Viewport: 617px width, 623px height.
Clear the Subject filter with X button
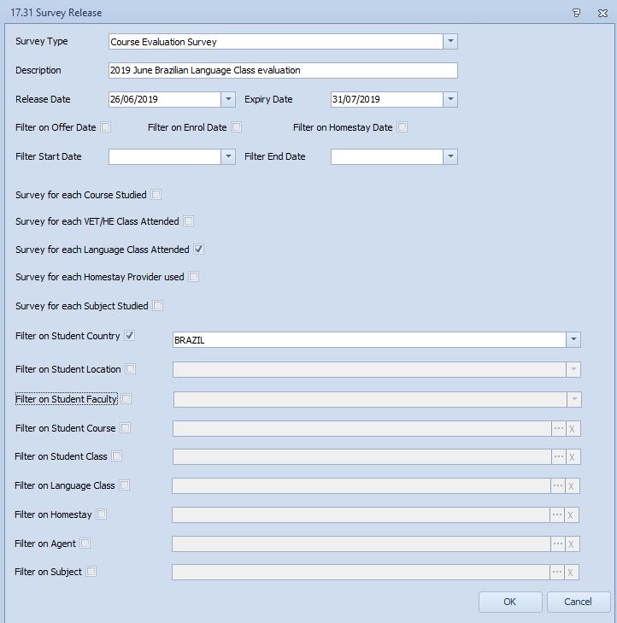pos(573,573)
